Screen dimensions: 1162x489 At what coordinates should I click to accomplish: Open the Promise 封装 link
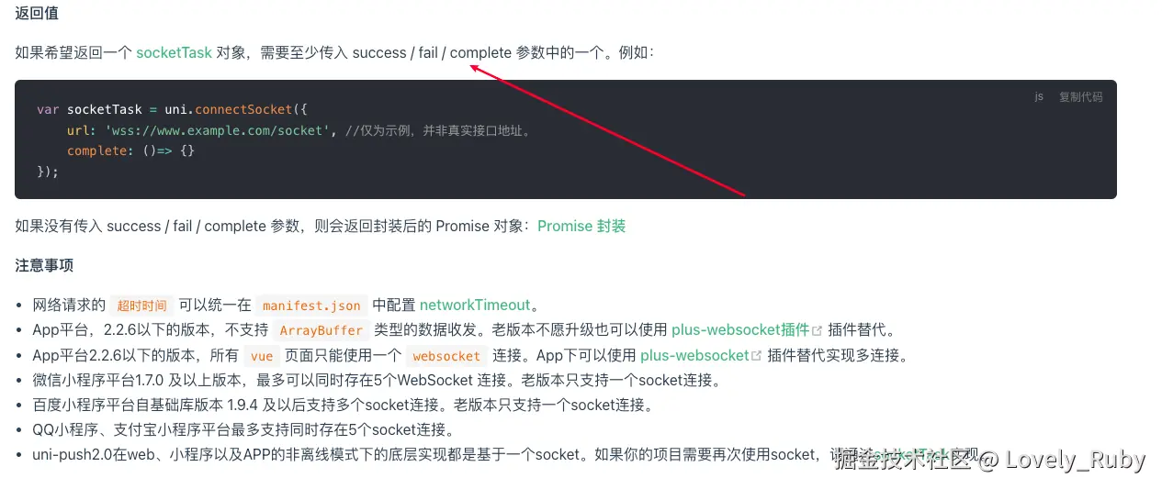[581, 226]
